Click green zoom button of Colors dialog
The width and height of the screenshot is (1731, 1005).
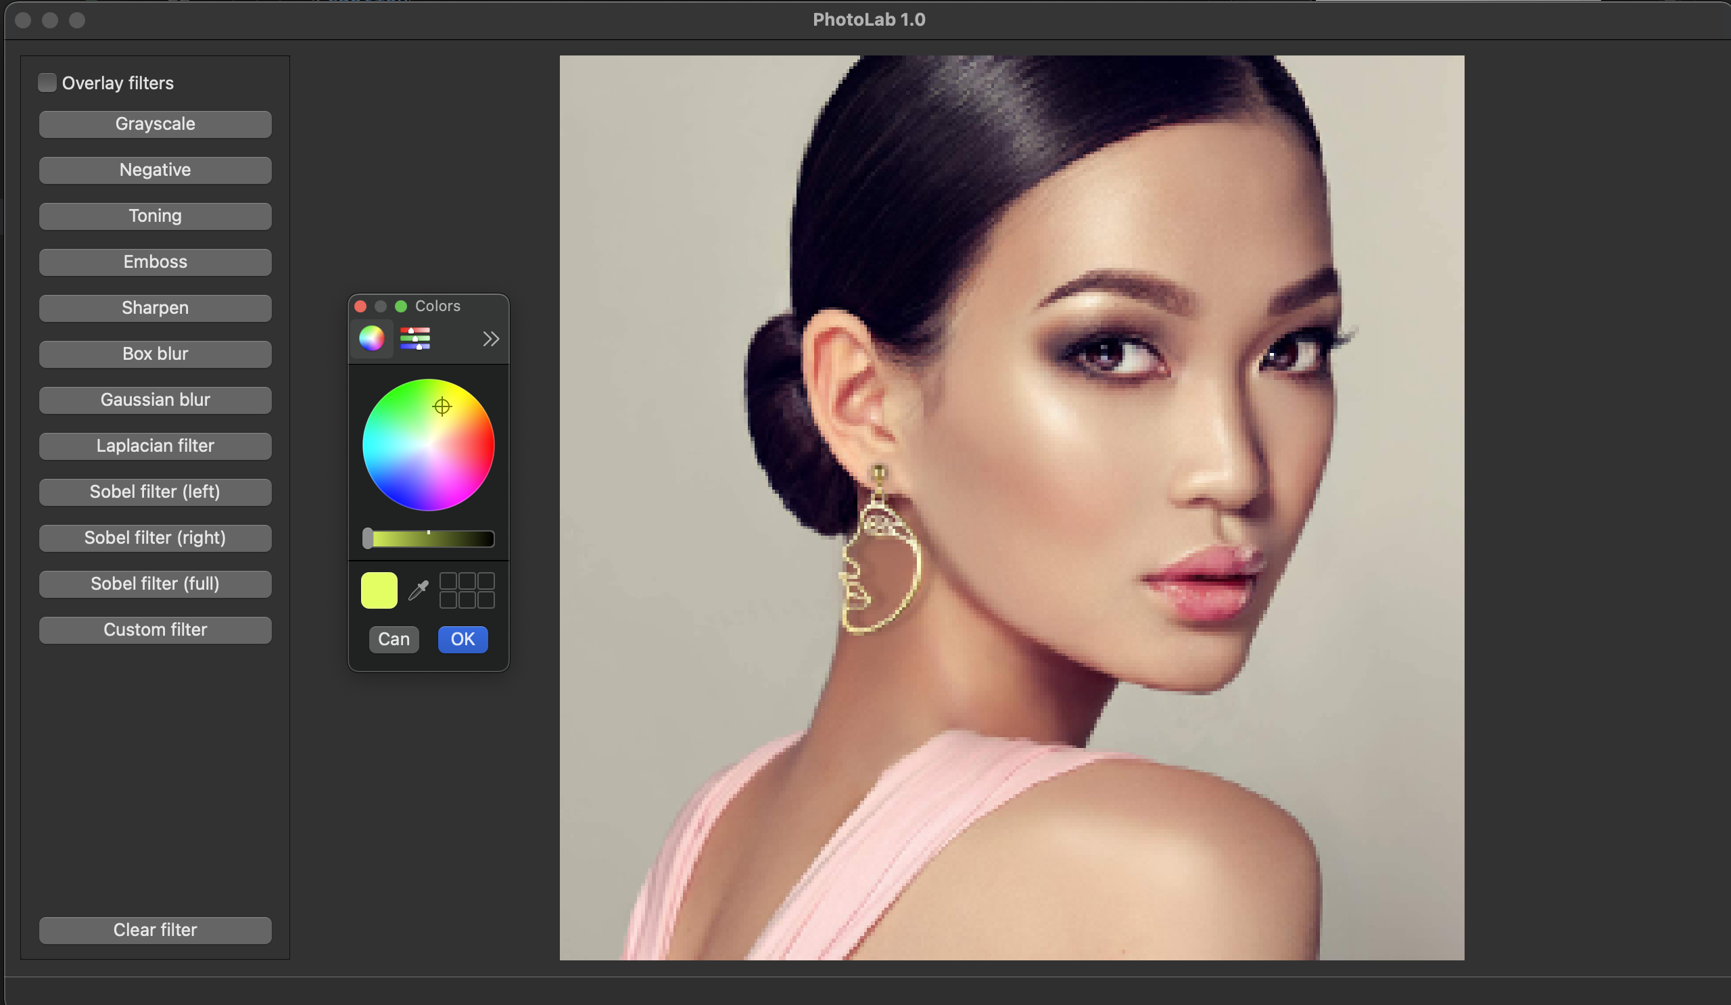(x=401, y=306)
